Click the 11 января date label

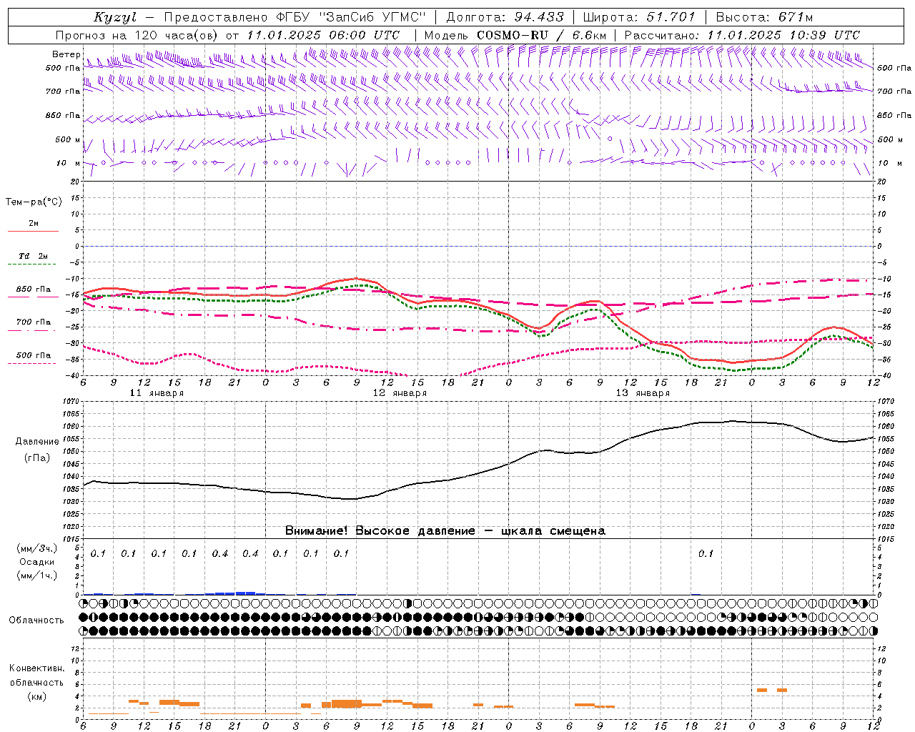click(x=157, y=393)
